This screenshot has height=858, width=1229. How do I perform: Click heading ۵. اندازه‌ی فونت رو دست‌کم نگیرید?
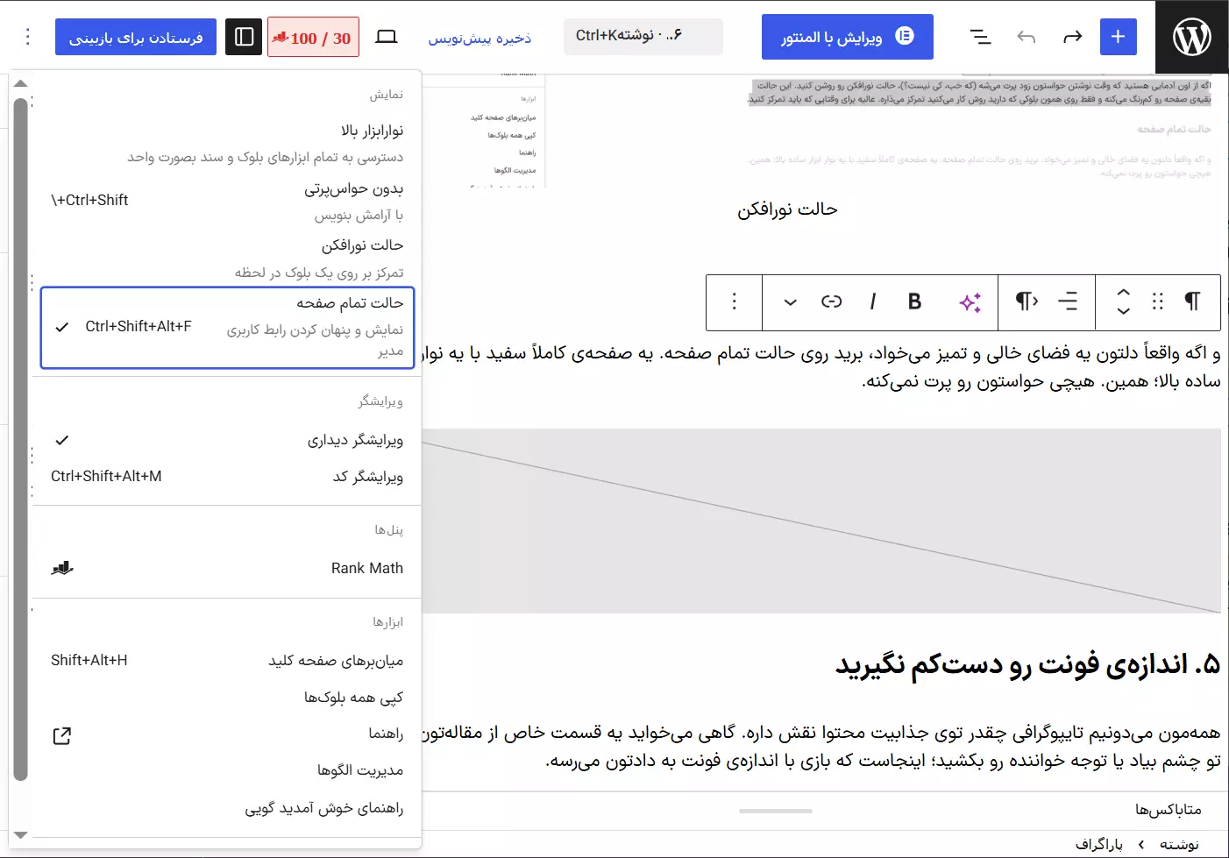[1027, 664]
